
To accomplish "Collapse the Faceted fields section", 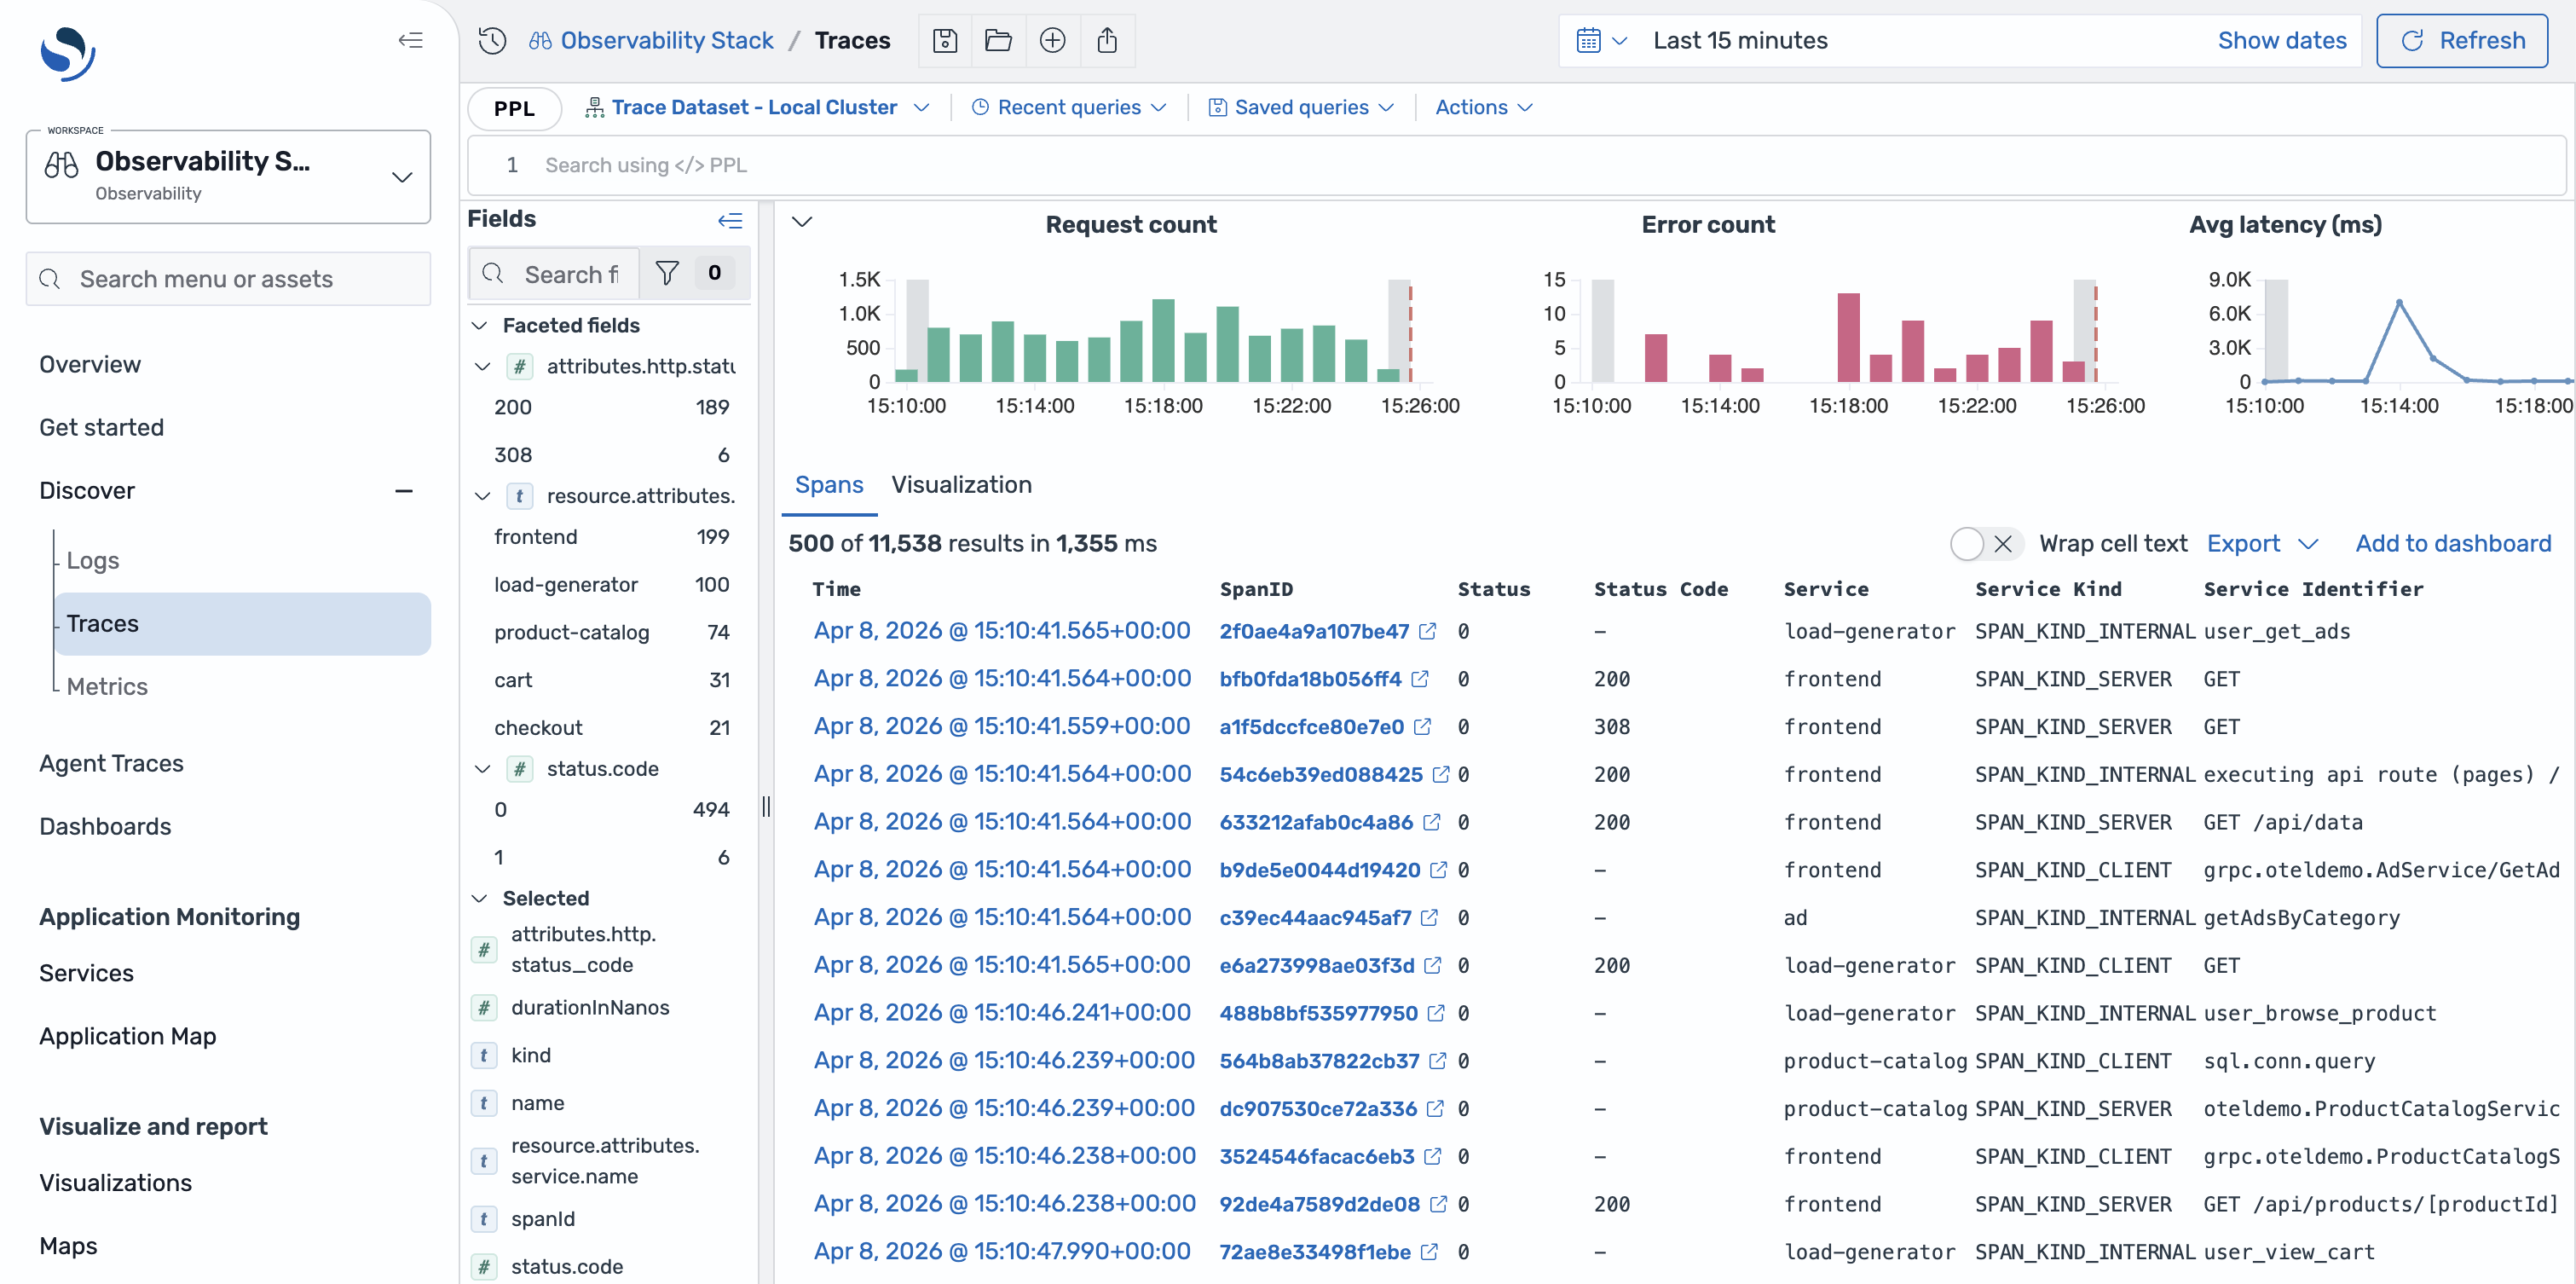I will (x=480, y=325).
